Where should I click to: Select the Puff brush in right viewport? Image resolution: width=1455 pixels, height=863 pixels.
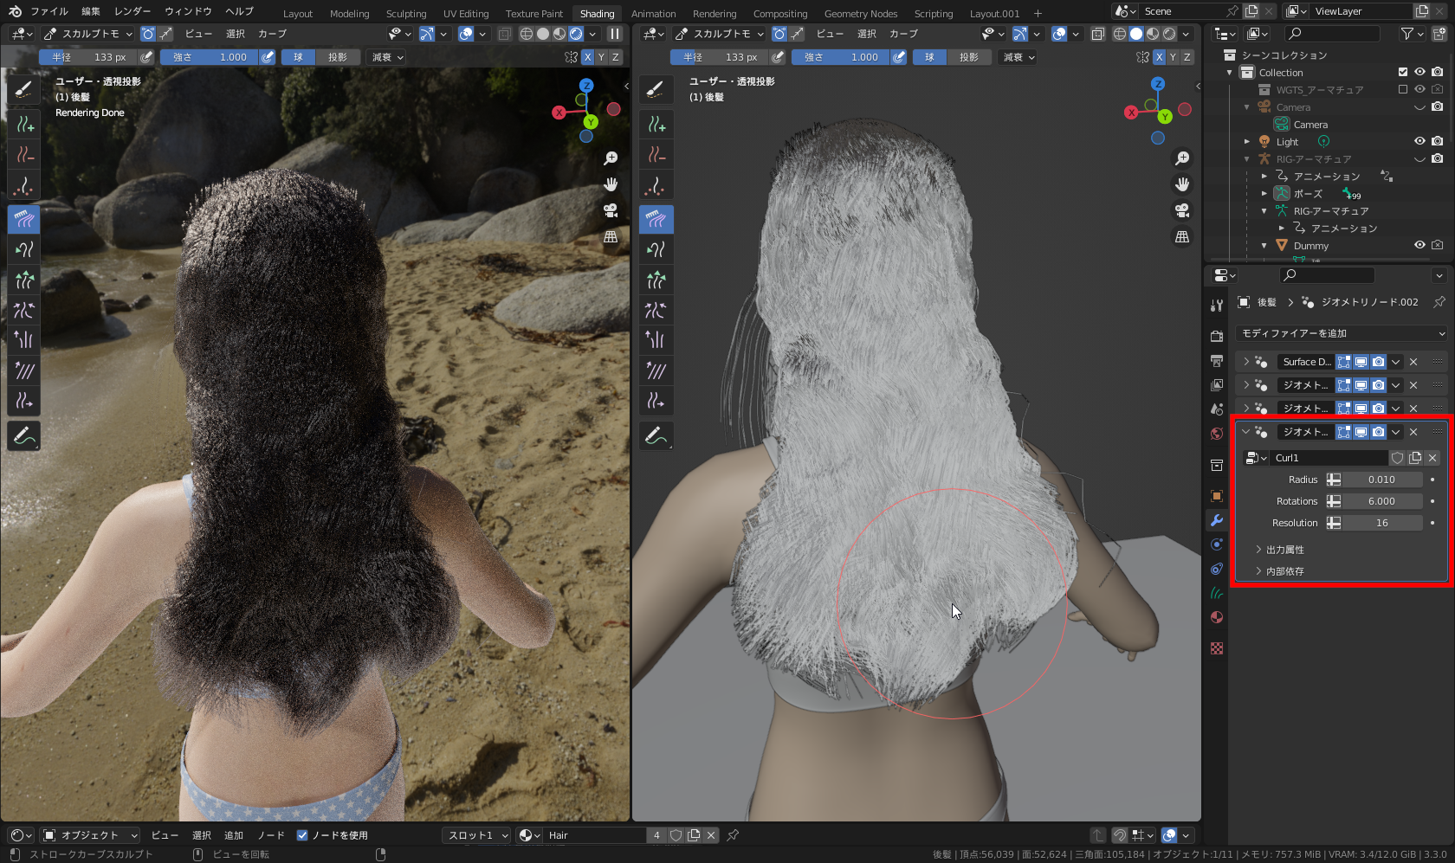tap(656, 340)
